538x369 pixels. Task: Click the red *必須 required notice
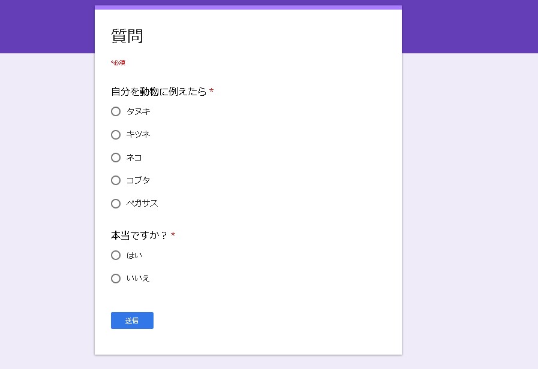[118, 63]
